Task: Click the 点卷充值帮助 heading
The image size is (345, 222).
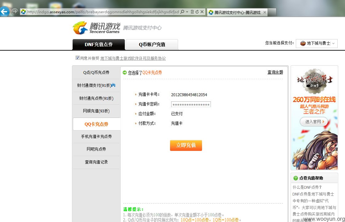Action: pos(311,178)
